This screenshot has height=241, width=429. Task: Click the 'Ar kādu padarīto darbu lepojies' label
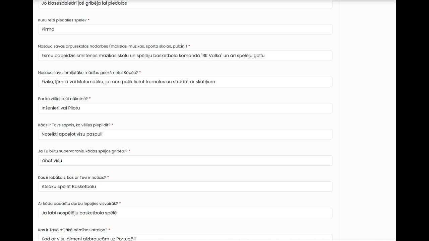[78, 204]
